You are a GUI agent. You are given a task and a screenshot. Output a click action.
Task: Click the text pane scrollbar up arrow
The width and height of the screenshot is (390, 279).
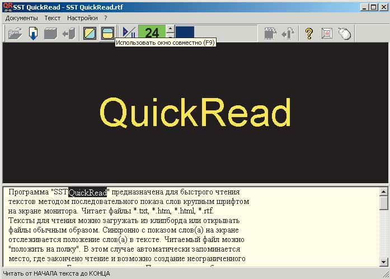384,192
